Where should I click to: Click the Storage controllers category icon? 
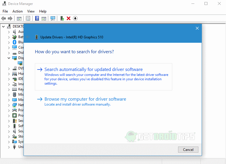15,136
